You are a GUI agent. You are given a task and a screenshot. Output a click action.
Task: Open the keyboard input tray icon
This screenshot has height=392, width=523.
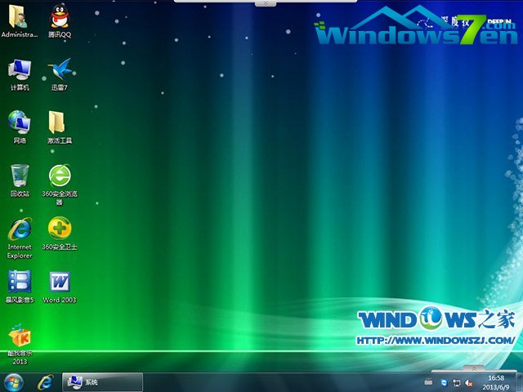pyautogui.click(x=428, y=382)
